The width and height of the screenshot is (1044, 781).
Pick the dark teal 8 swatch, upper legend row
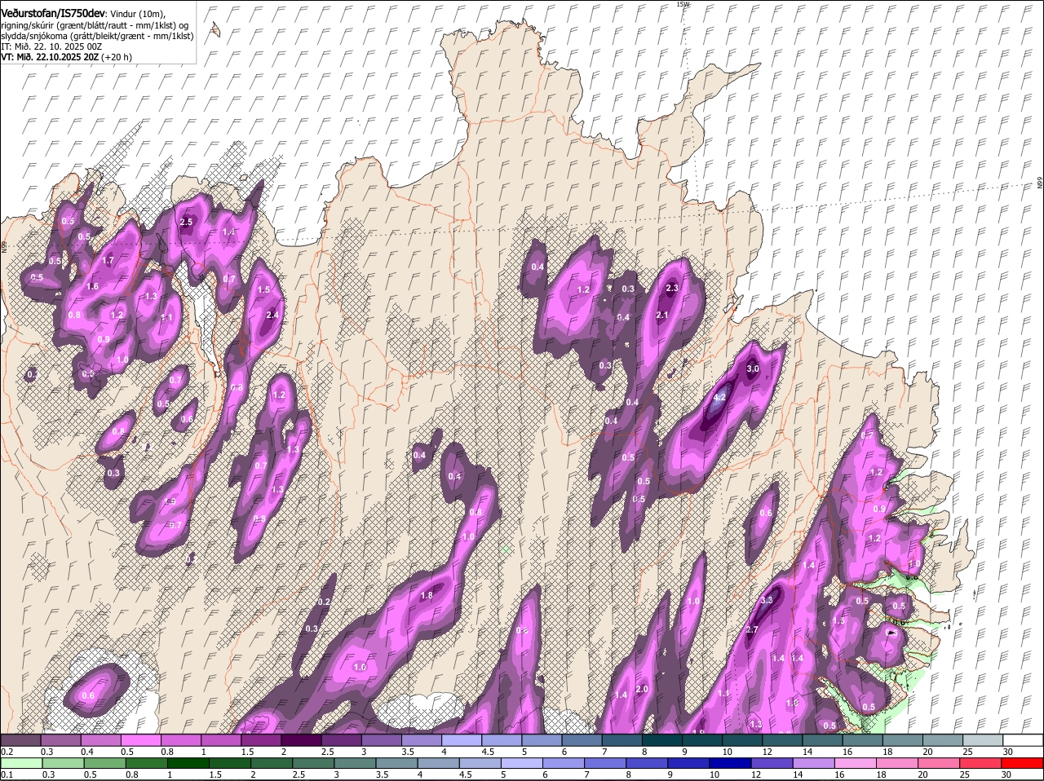click(662, 740)
